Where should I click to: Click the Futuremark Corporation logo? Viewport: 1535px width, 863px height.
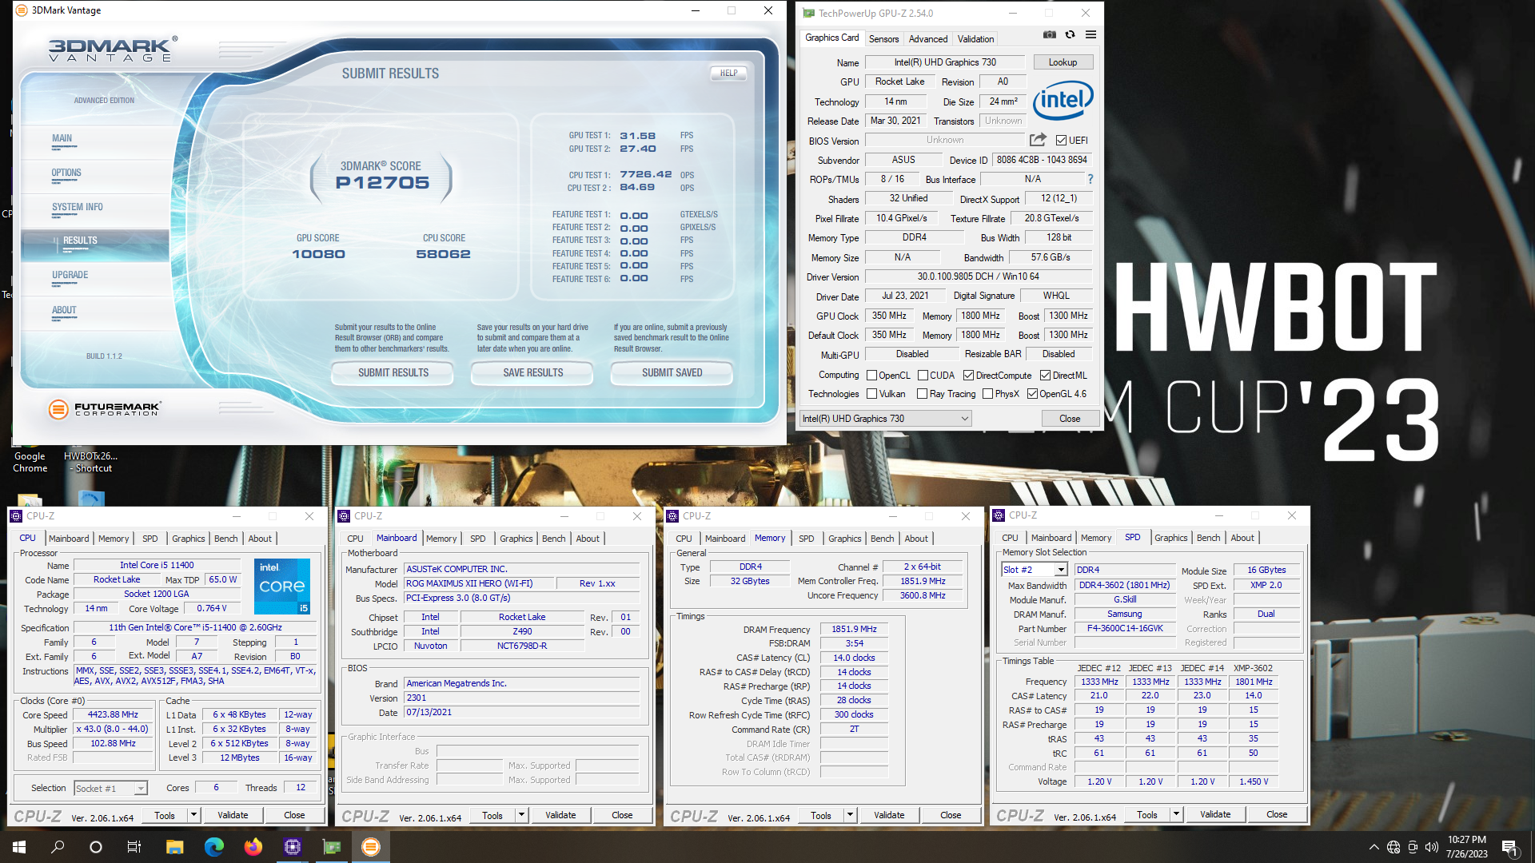pyautogui.click(x=105, y=409)
